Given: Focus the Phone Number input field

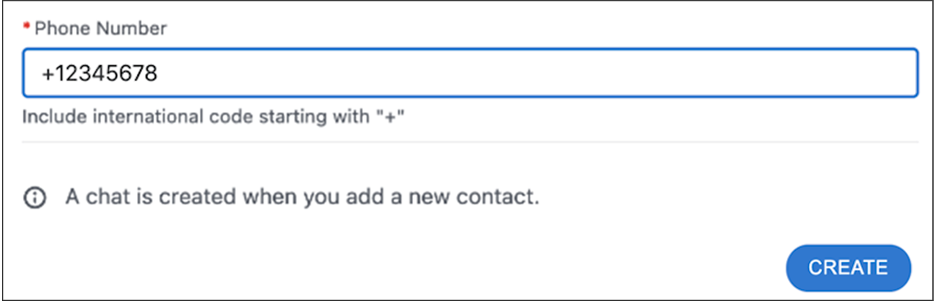Looking at the screenshot, I should click(x=470, y=72).
